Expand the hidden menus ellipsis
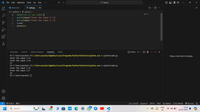The height and width of the screenshot is (112, 200). coord(45,2)
